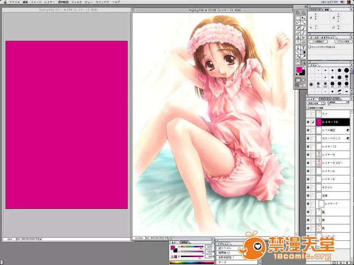Viewport: 354px width, 265px height.
Task: Open the Layers palette flyout menu arrow
Action: (351, 99)
